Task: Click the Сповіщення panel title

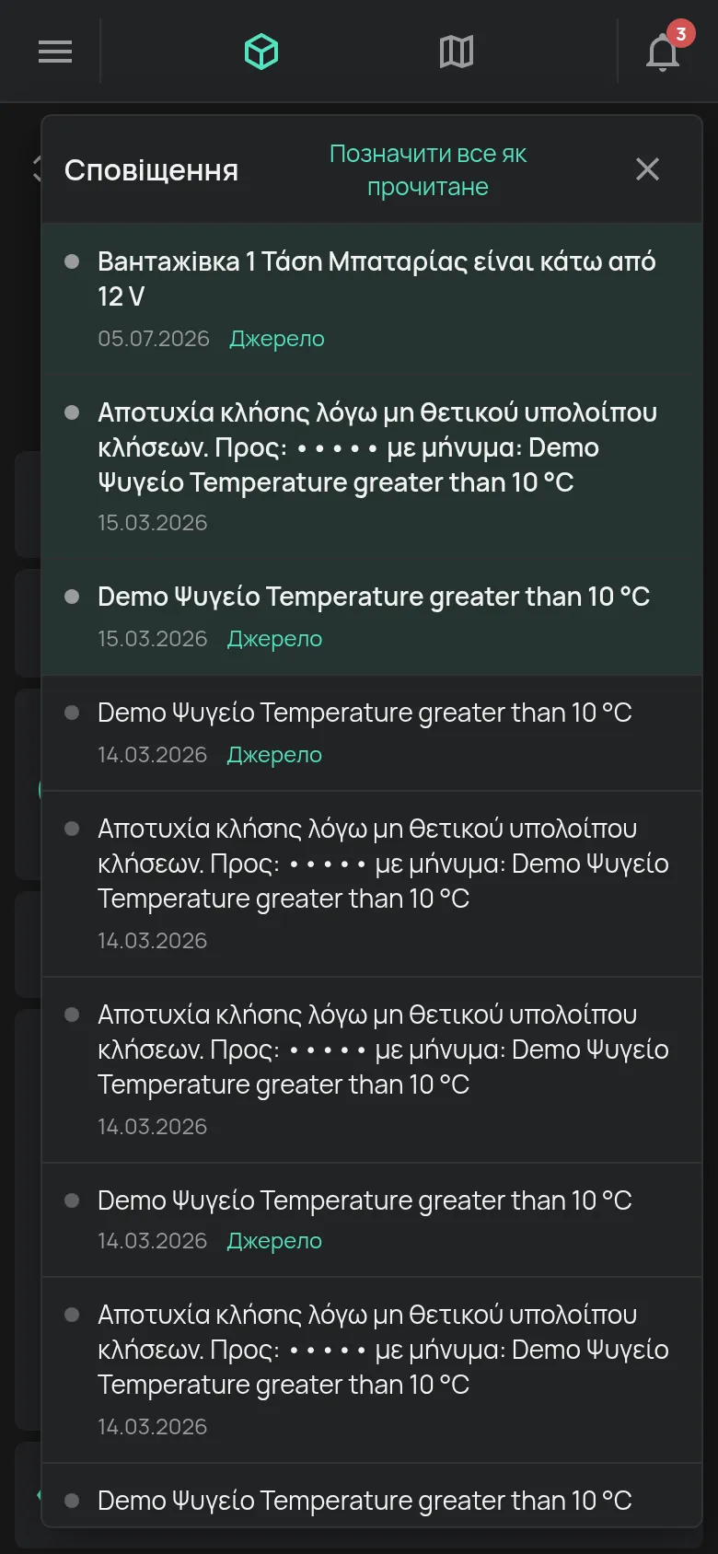Action: [x=151, y=170]
